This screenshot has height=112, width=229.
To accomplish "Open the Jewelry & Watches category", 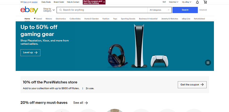I will (170, 19).
